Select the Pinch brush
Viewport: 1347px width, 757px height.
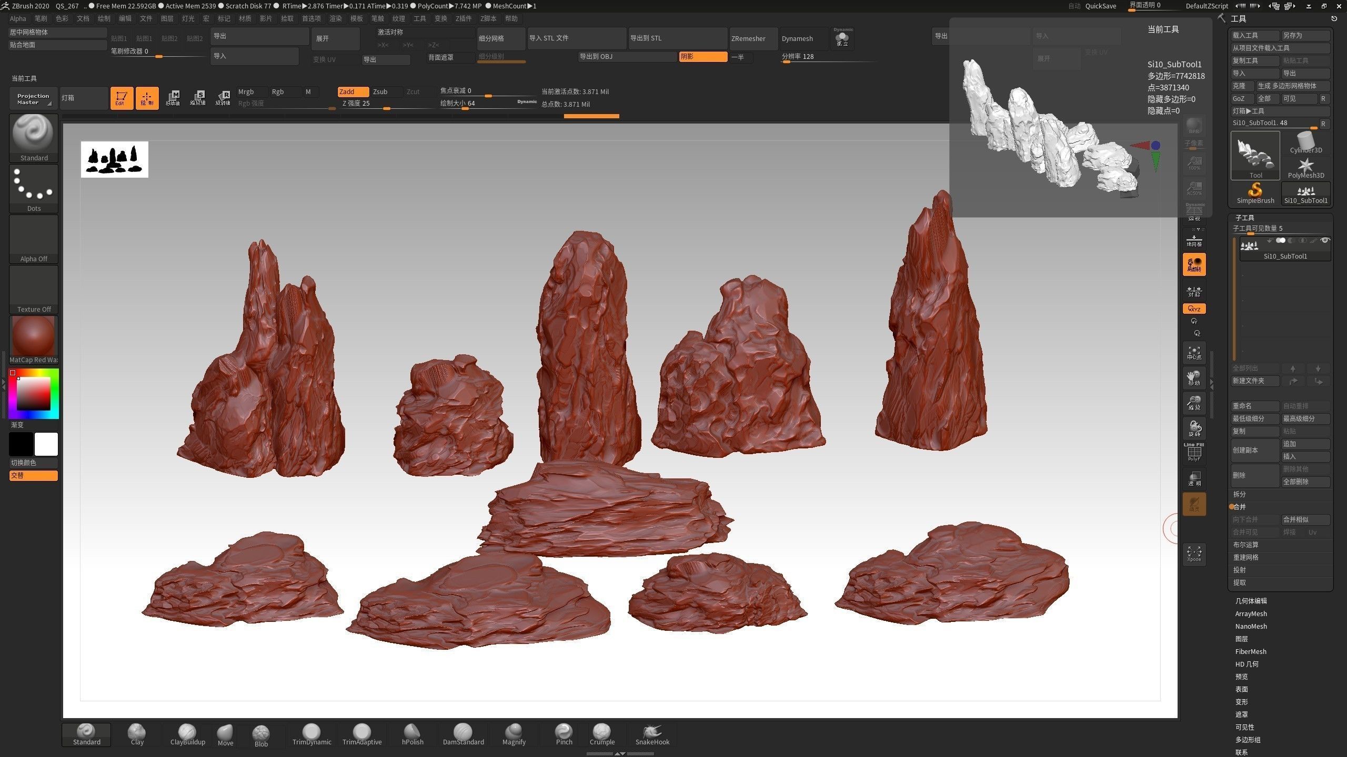564,734
